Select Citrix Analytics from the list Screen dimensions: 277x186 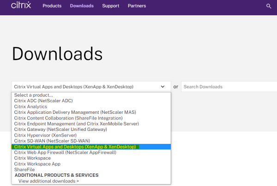(91, 106)
